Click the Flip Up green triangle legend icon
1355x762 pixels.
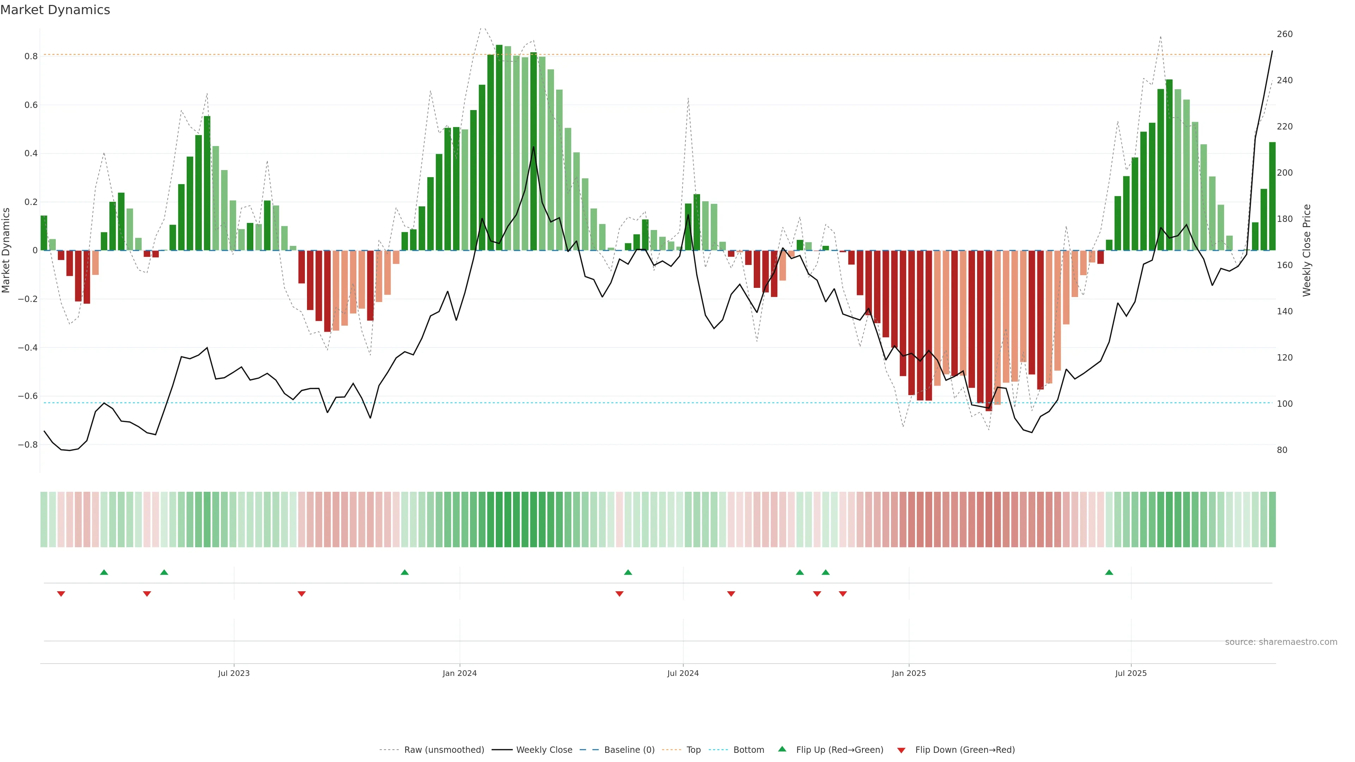pyautogui.click(x=782, y=749)
